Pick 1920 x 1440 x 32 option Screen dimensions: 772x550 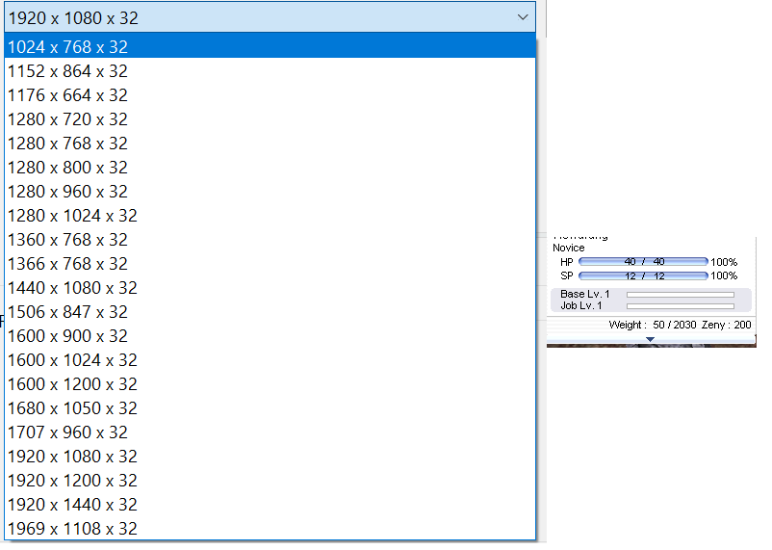click(270, 505)
